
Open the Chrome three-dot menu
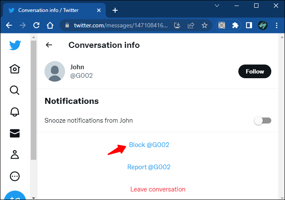click(x=276, y=25)
